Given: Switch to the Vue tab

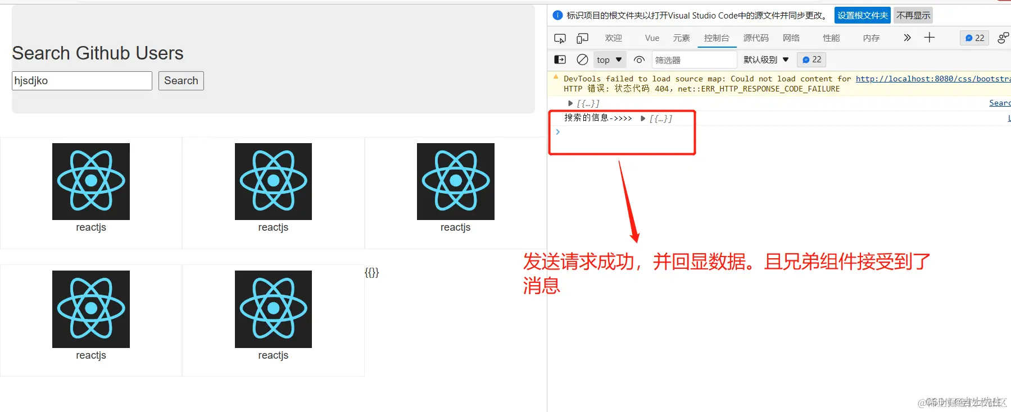Looking at the screenshot, I should click(652, 38).
